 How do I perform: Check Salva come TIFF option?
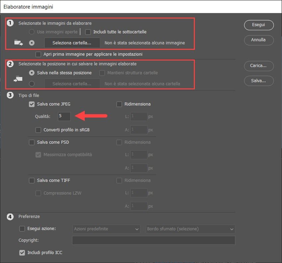point(32,181)
